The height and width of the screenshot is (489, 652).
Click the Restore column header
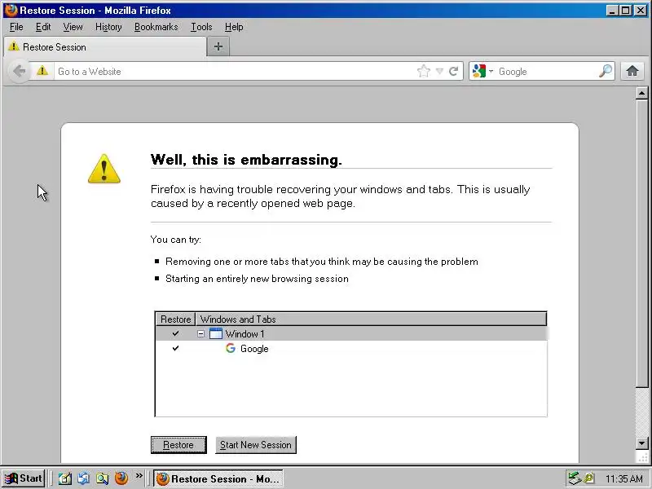(175, 319)
